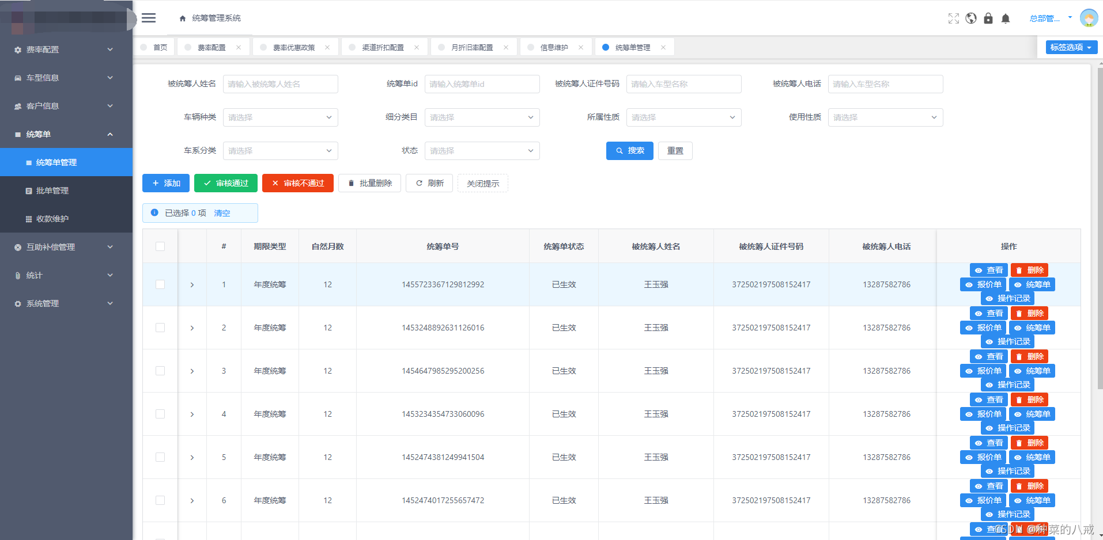
Task: Click 删除 for row 5
Action: click(1029, 443)
